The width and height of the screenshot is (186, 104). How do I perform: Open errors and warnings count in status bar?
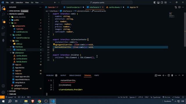click(22, 97)
